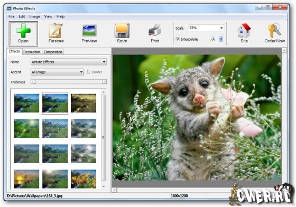The width and height of the screenshot is (296, 207).
Task: Toggle the Interpolate checkbox
Action: (x=178, y=39)
